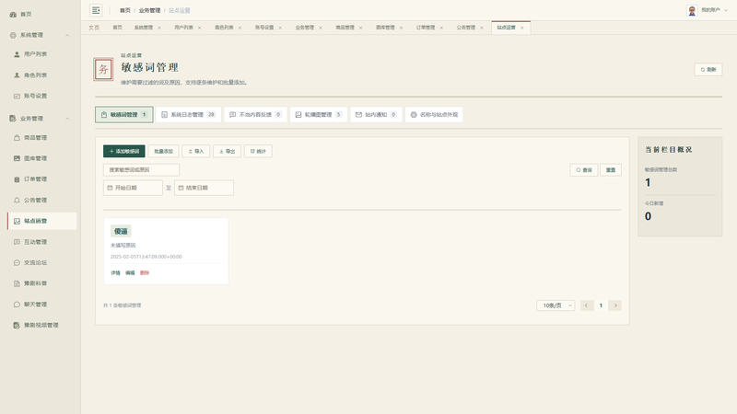
Task: Open the 结束日期 date field
Action: tap(204, 188)
